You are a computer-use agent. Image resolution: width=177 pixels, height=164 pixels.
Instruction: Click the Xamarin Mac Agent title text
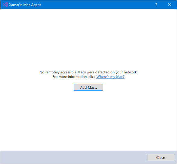click(25, 5)
